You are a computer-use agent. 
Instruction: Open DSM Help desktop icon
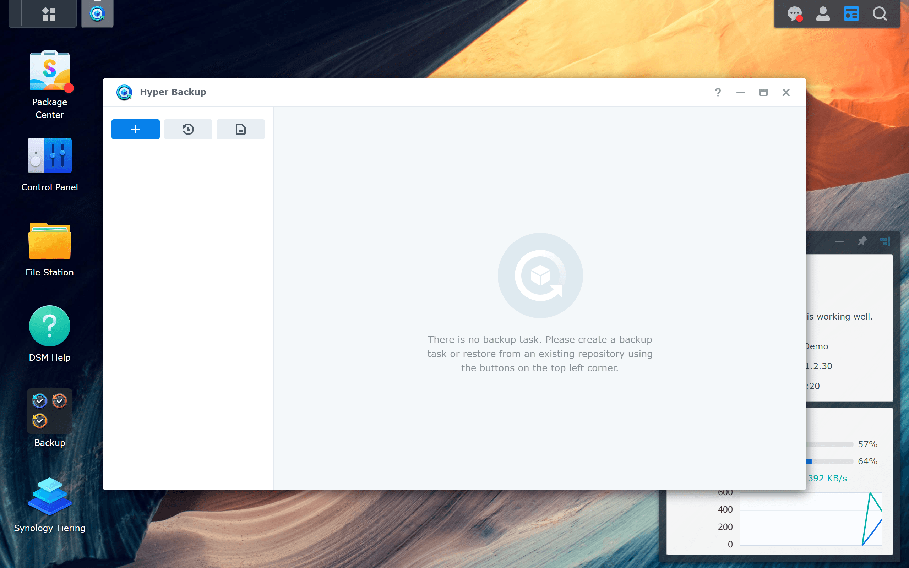pos(50,334)
